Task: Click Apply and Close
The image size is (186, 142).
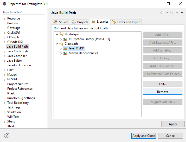Action: (x=144, y=135)
